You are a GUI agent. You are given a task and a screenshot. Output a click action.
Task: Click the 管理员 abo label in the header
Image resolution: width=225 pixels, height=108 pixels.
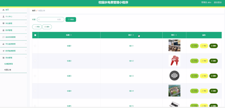206,2
